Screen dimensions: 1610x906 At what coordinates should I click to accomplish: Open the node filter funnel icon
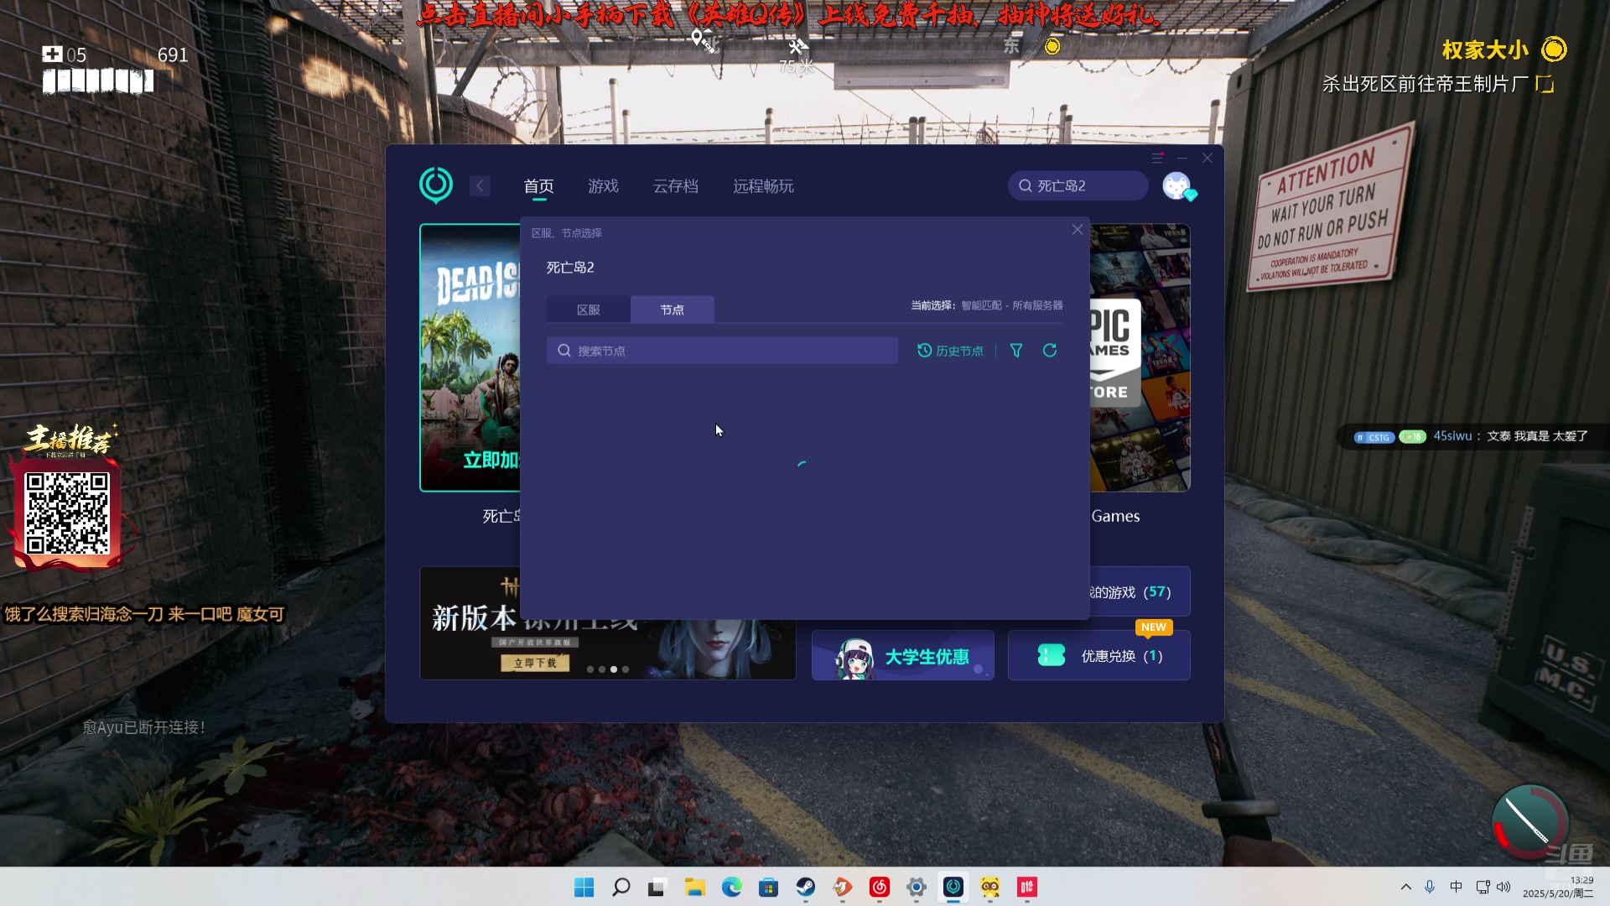pos(1016,351)
